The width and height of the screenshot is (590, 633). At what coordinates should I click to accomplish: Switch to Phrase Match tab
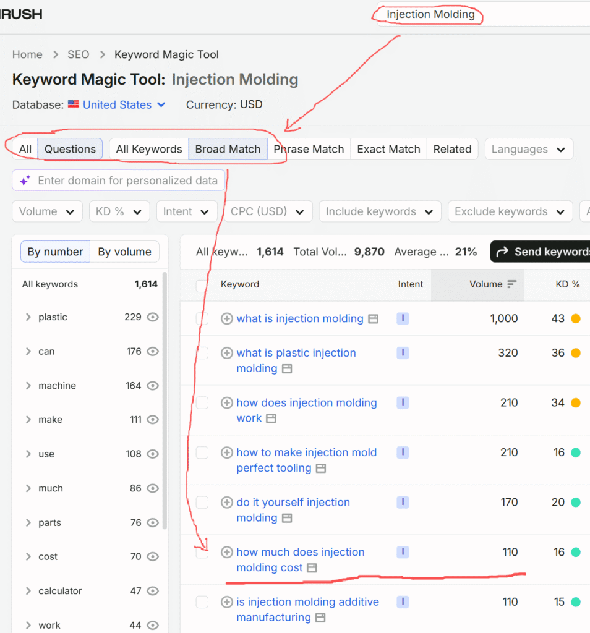(x=309, y=149)
